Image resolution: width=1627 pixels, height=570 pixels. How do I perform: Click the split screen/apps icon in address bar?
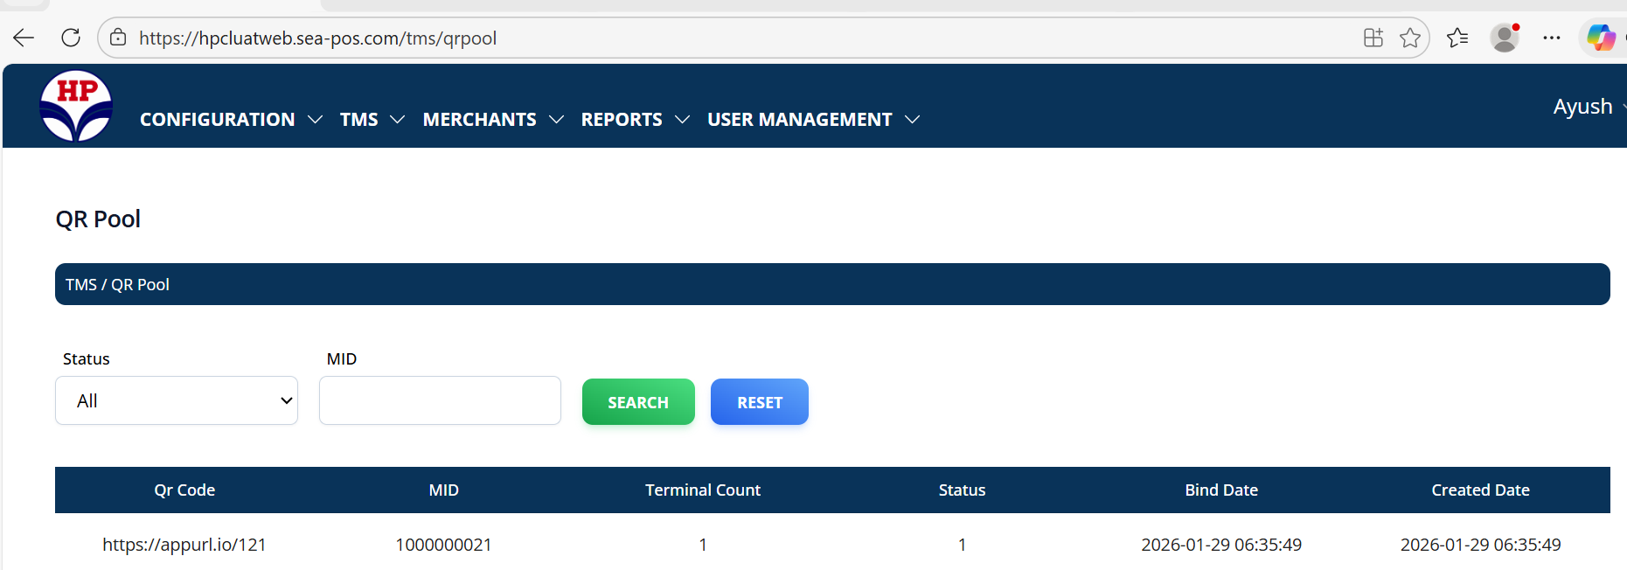tap(1373, 38)
